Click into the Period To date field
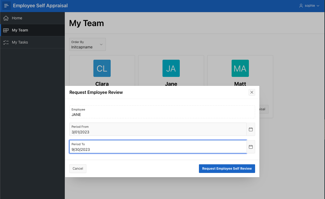The width and height of the screenshot is (325, 199). point(158,150)
